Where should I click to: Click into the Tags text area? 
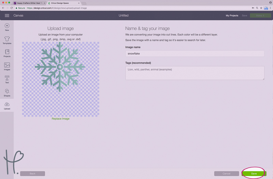click(x=195, y=73)
